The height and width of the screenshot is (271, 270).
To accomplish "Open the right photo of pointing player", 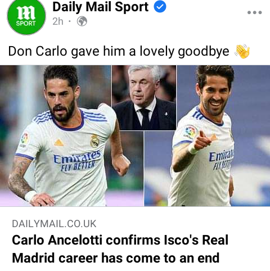I will pyautogui.click(x=207, y=135).
